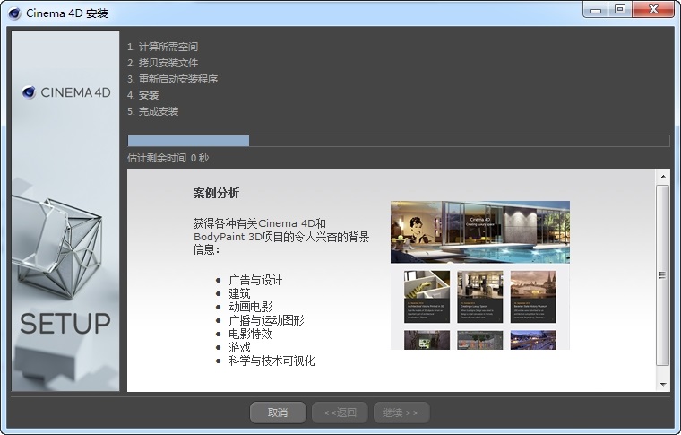Click the large Cinema 4D banner image
681x435 pixels.
(x=479, y=231)
